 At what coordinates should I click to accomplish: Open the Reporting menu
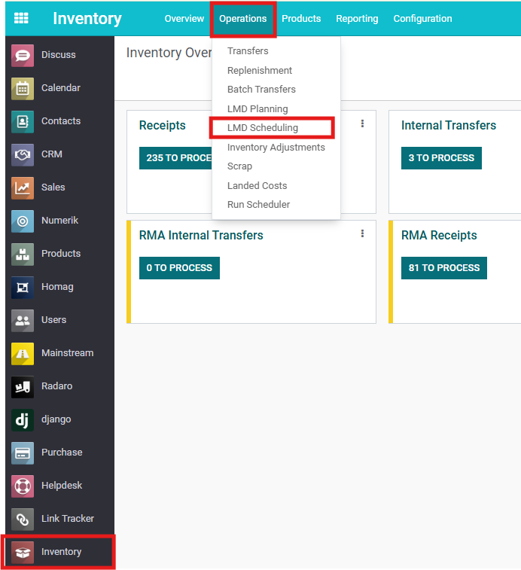coord(357,19)
